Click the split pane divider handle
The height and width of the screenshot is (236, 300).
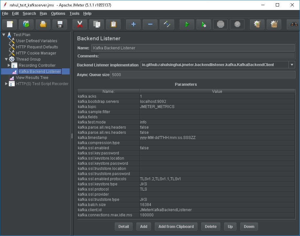pos(72,136)
